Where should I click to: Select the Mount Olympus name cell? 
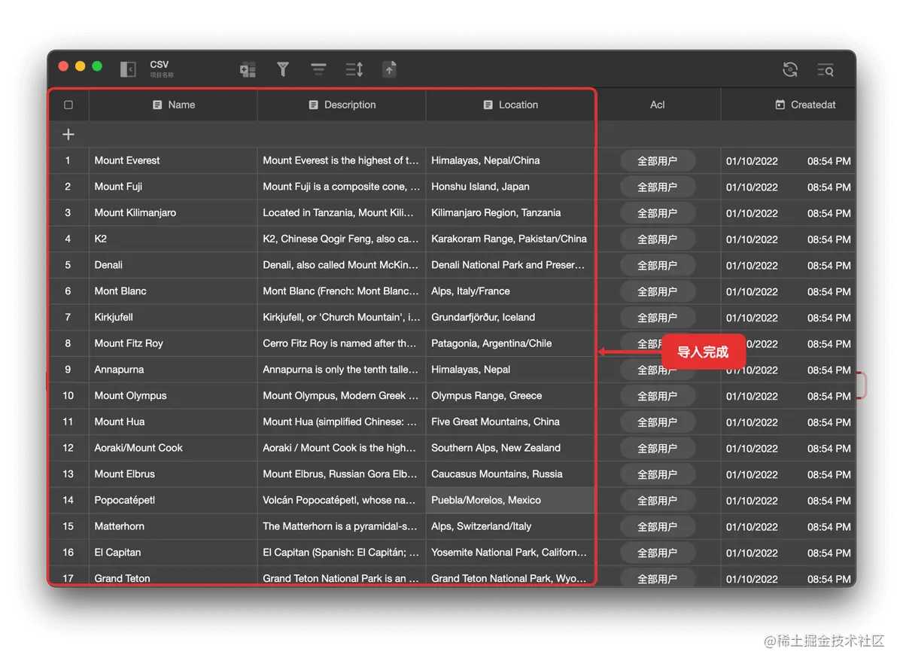pos(173,395)
